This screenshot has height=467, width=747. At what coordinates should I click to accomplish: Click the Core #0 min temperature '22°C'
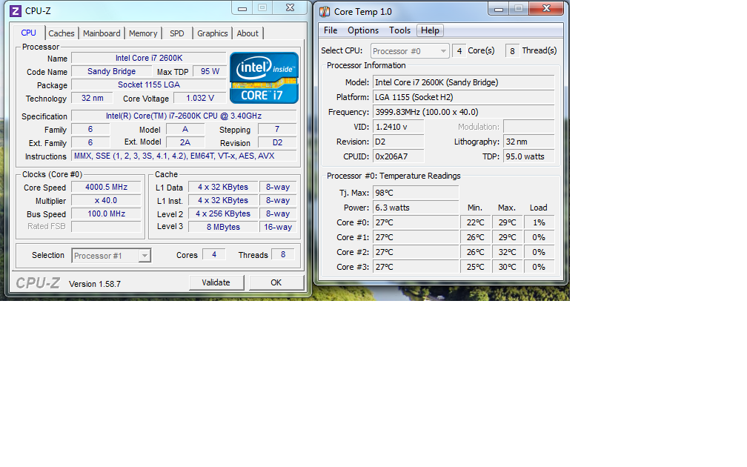pos(476,222)
